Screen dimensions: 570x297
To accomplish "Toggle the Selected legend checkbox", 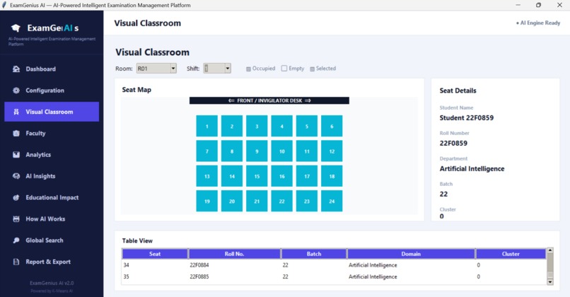I will pyautogui.click(x=313, y=69).
